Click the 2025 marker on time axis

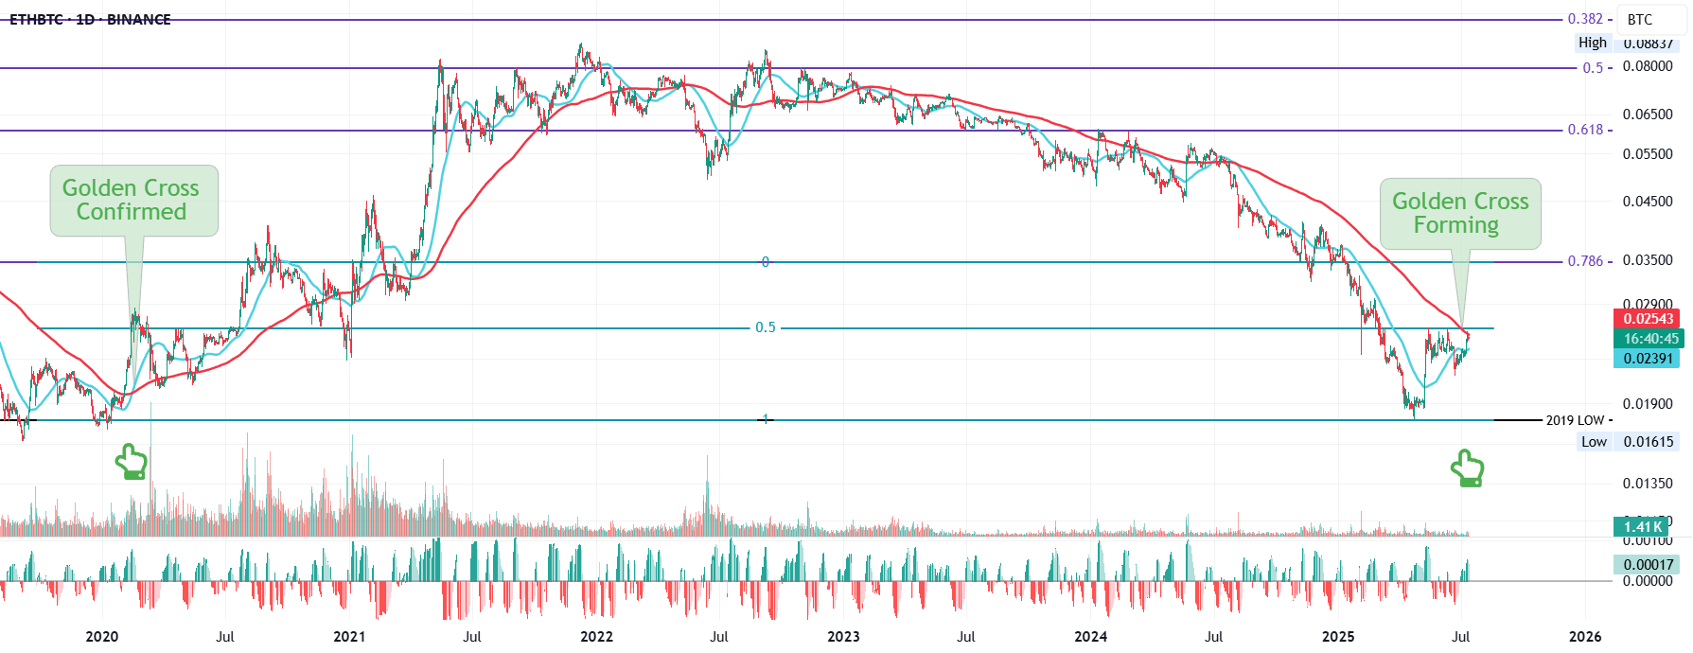click(x=1337, y=637)
